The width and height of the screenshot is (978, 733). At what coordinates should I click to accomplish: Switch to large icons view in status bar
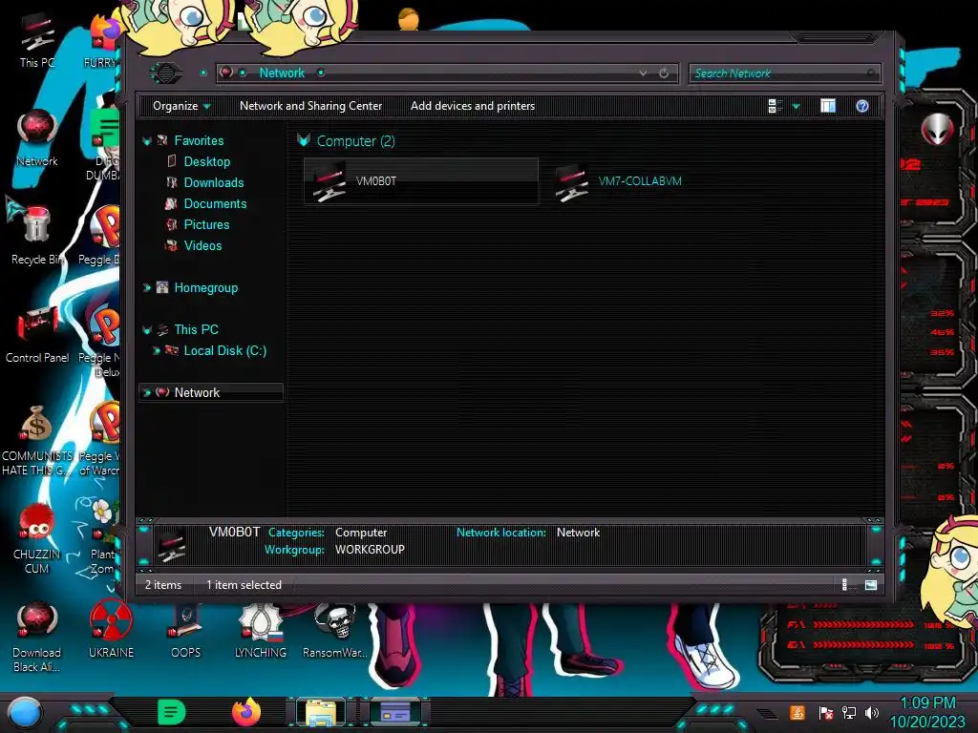pos(871,585)
